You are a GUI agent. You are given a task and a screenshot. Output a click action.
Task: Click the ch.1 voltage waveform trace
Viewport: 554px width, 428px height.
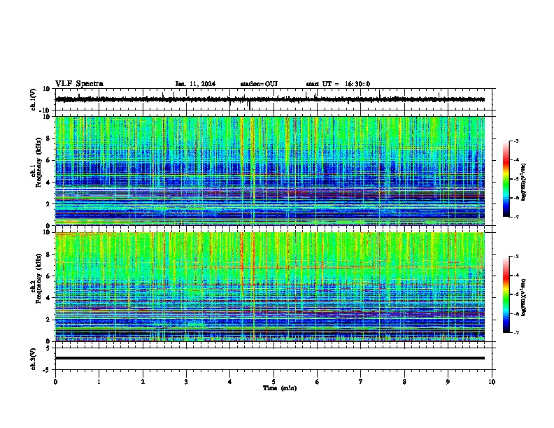coord(270,99)
